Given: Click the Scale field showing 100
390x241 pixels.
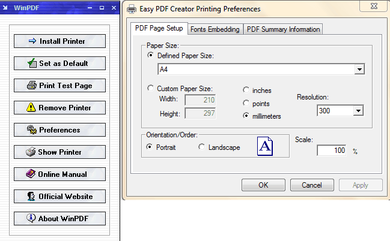Looking at the screenshot, I should click(332, 150).
